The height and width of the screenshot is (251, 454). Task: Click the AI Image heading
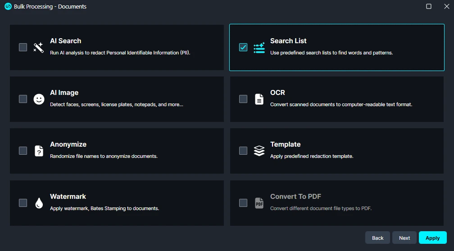coord(64,93)
